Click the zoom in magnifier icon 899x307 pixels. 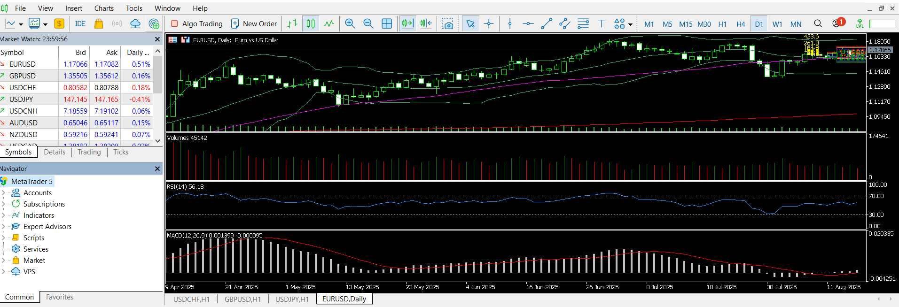350,23
